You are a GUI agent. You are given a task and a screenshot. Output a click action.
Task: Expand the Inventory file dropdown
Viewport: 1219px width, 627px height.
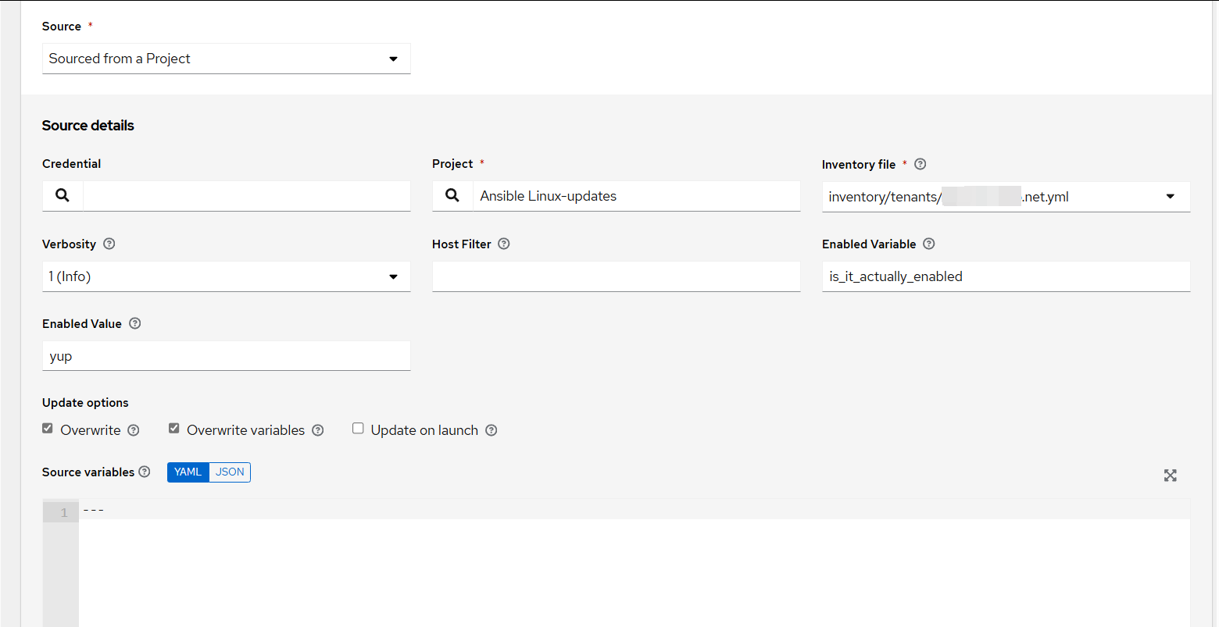[x=1170, y=197]
